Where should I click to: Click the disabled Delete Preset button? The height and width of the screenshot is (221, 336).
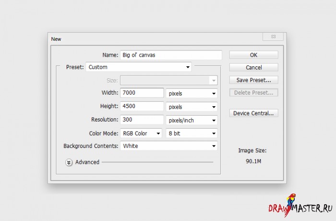(254, 92)
